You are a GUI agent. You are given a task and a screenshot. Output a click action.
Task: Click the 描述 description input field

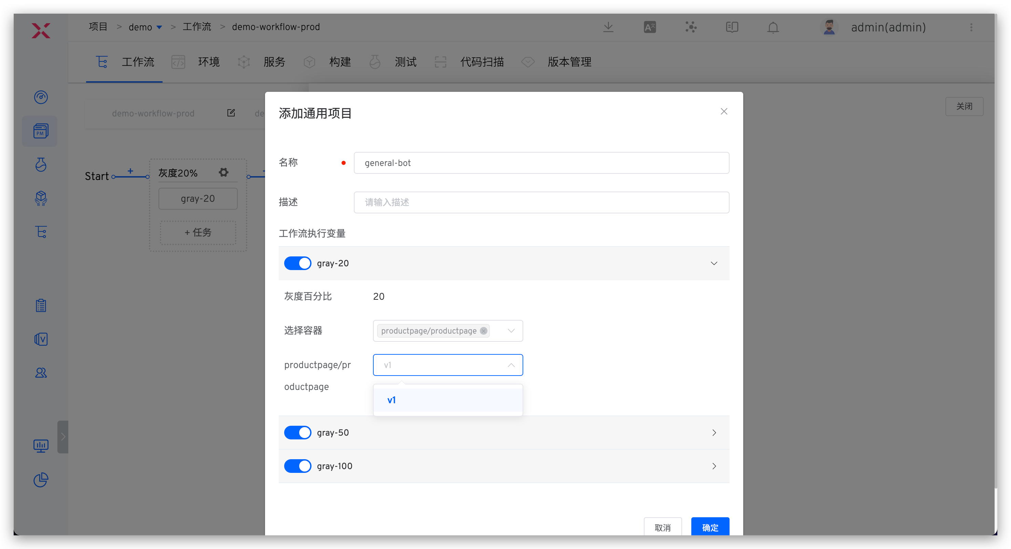[x=541, y=202]
